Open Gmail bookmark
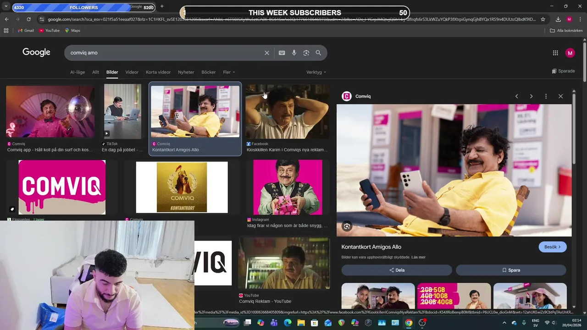This screenshot has height=330, width=587. [x=26, y=30]
